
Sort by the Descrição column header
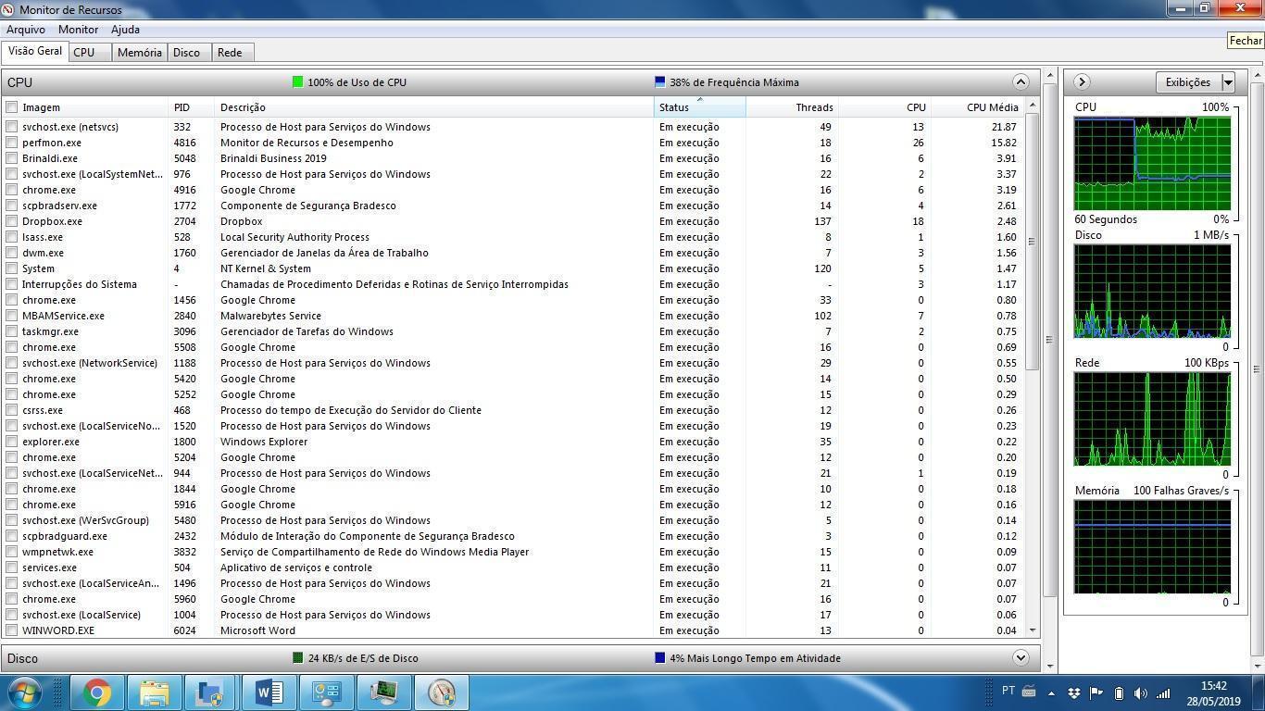tap(434, 107)
